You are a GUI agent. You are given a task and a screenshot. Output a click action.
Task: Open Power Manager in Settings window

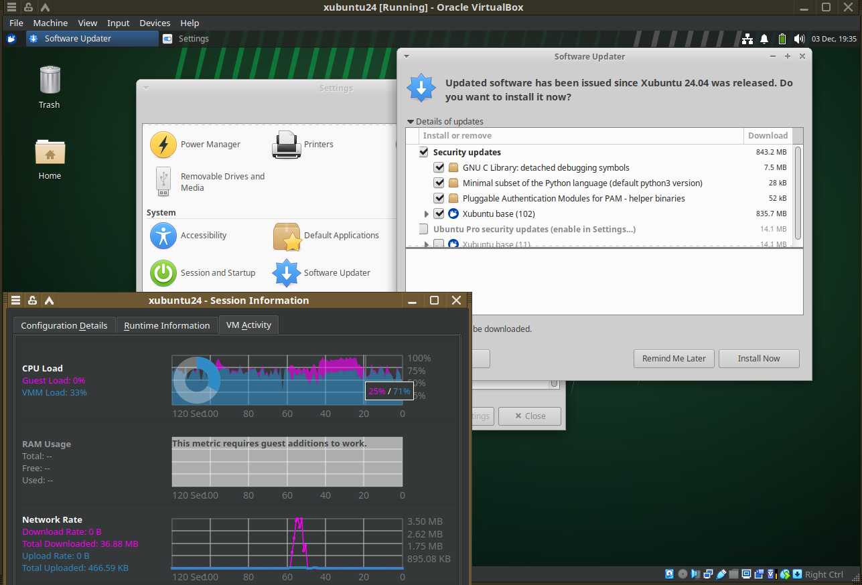(x=196, y=145)
